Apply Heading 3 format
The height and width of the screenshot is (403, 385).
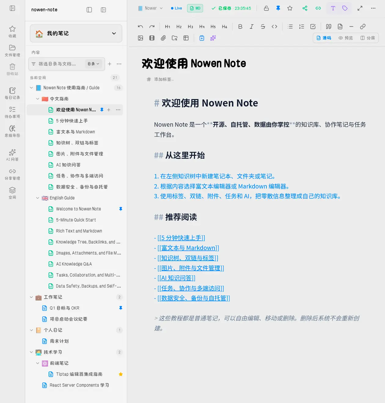190,27
